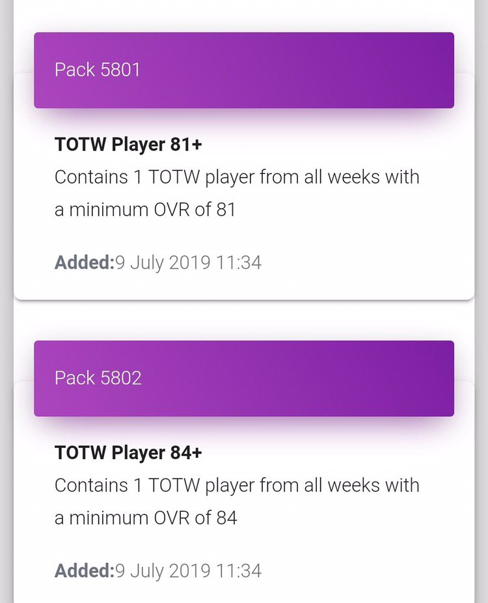
Task: Open the TOTW Player 84+ heading
Action: point(128,453)
